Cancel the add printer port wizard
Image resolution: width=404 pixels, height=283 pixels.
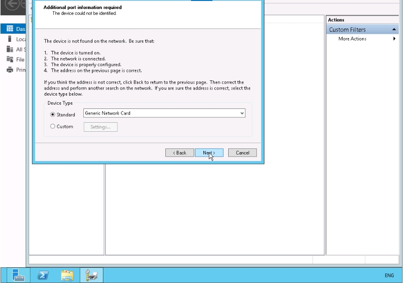click(x=242, y=153)
